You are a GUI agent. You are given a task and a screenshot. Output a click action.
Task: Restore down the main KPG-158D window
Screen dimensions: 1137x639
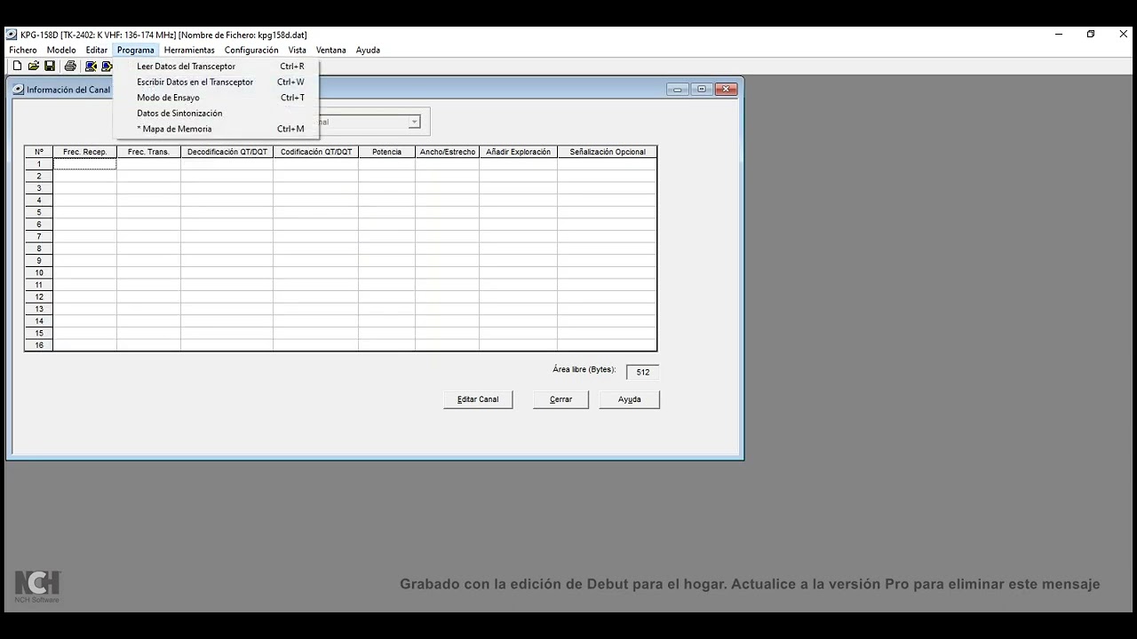[1091, 35]
